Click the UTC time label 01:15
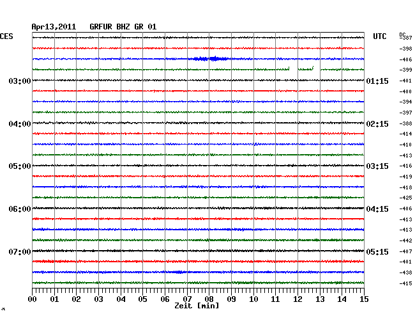 click(x=377, y=81)
